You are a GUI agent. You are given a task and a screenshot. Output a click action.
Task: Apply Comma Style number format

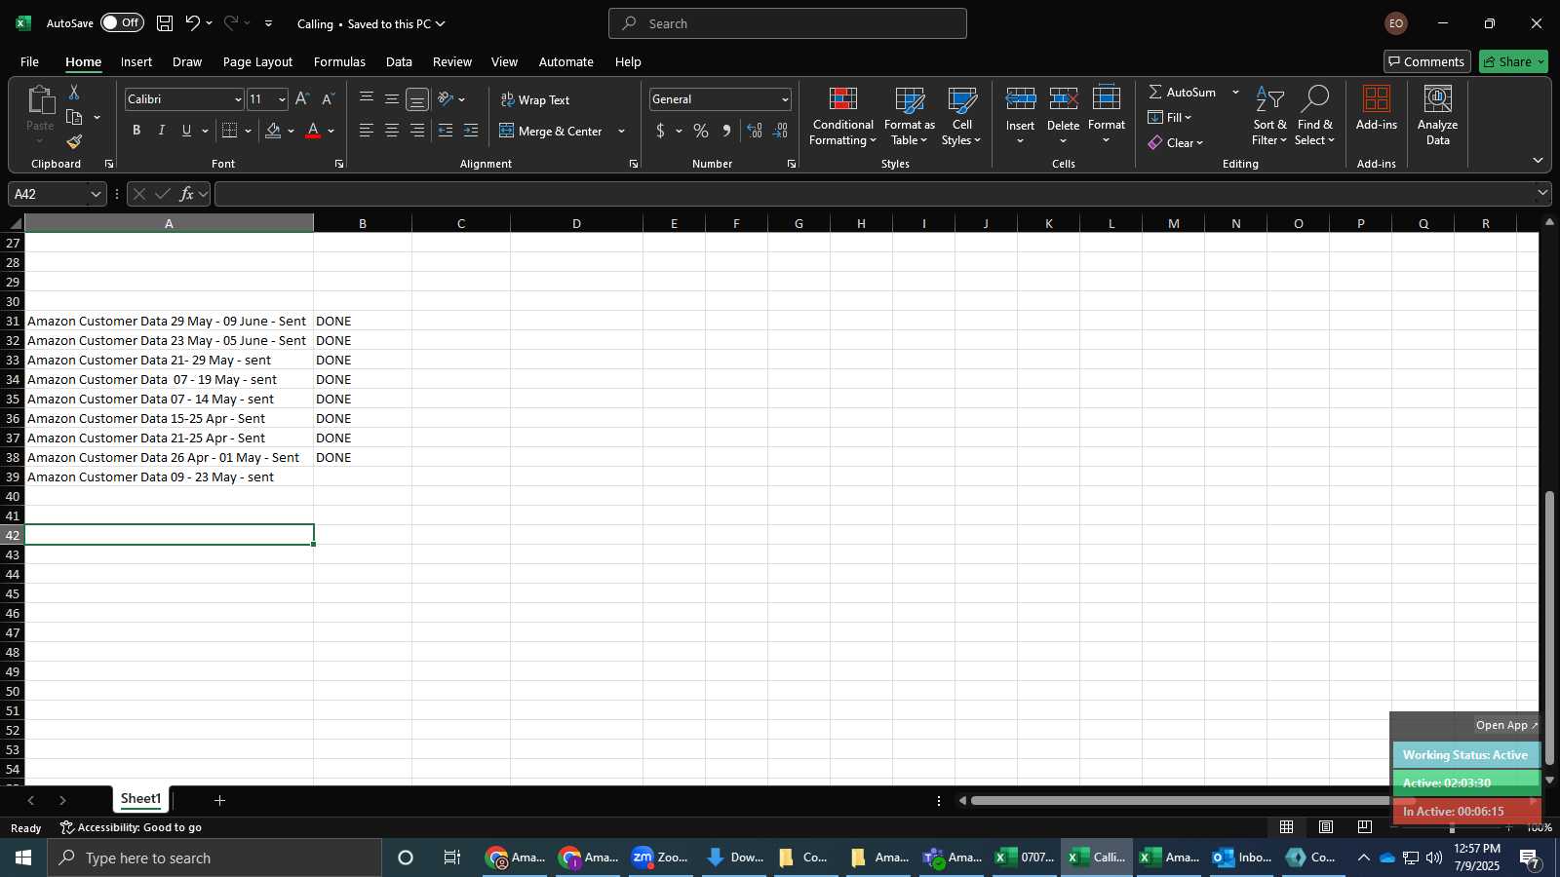point(726,131)
